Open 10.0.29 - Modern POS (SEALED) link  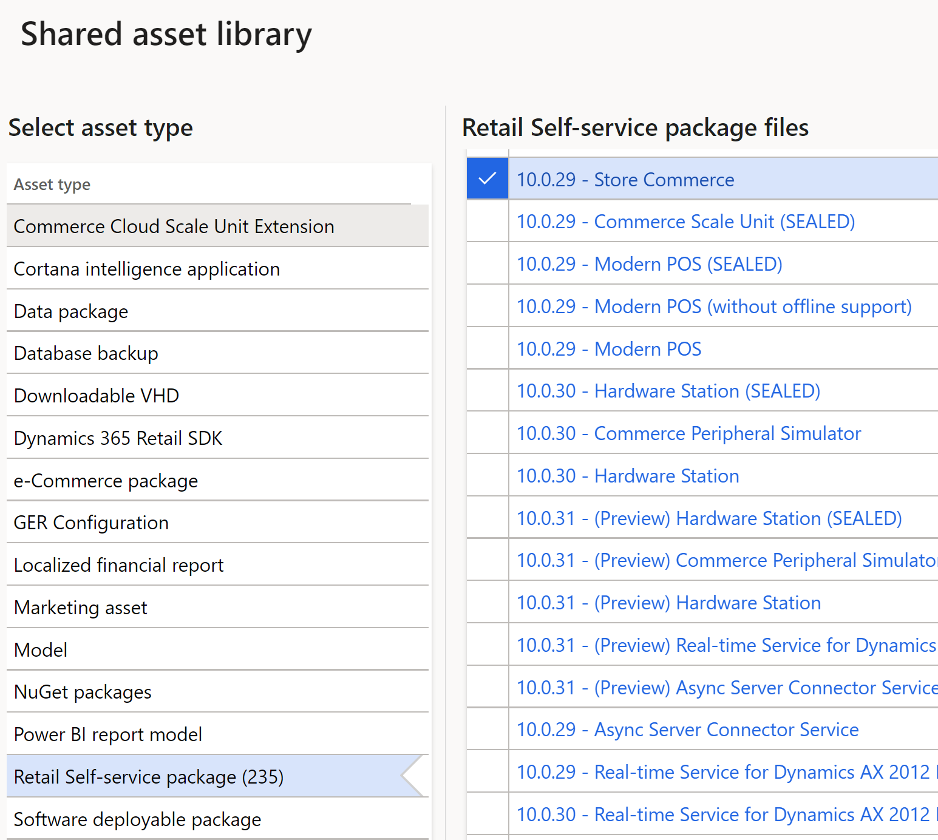tap(650, 264)
